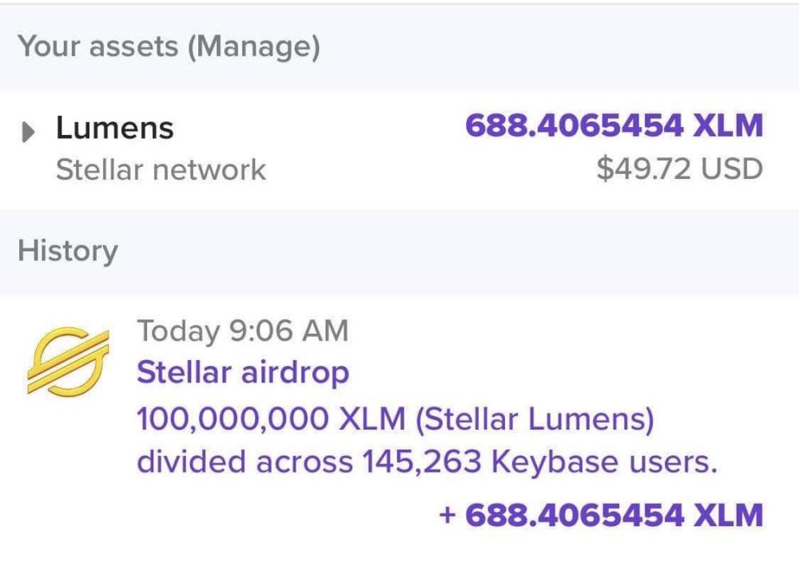Image resolution: width=799 pixels, height=571 pixels.
Task: Click the XLM ticker in top balance
Action: pos(728,126)
